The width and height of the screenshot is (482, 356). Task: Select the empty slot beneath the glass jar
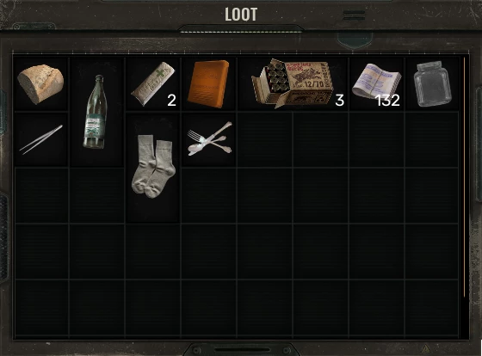(432, 140)
